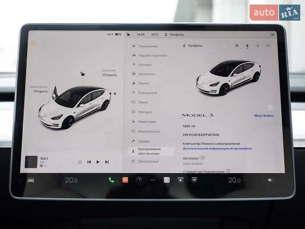Open the Сервис service menu
305x229 pixels.
click(140, 141)
